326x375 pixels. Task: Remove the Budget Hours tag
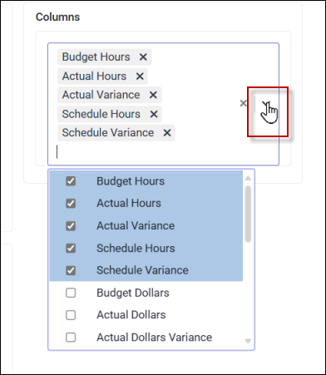click(143, 57)
